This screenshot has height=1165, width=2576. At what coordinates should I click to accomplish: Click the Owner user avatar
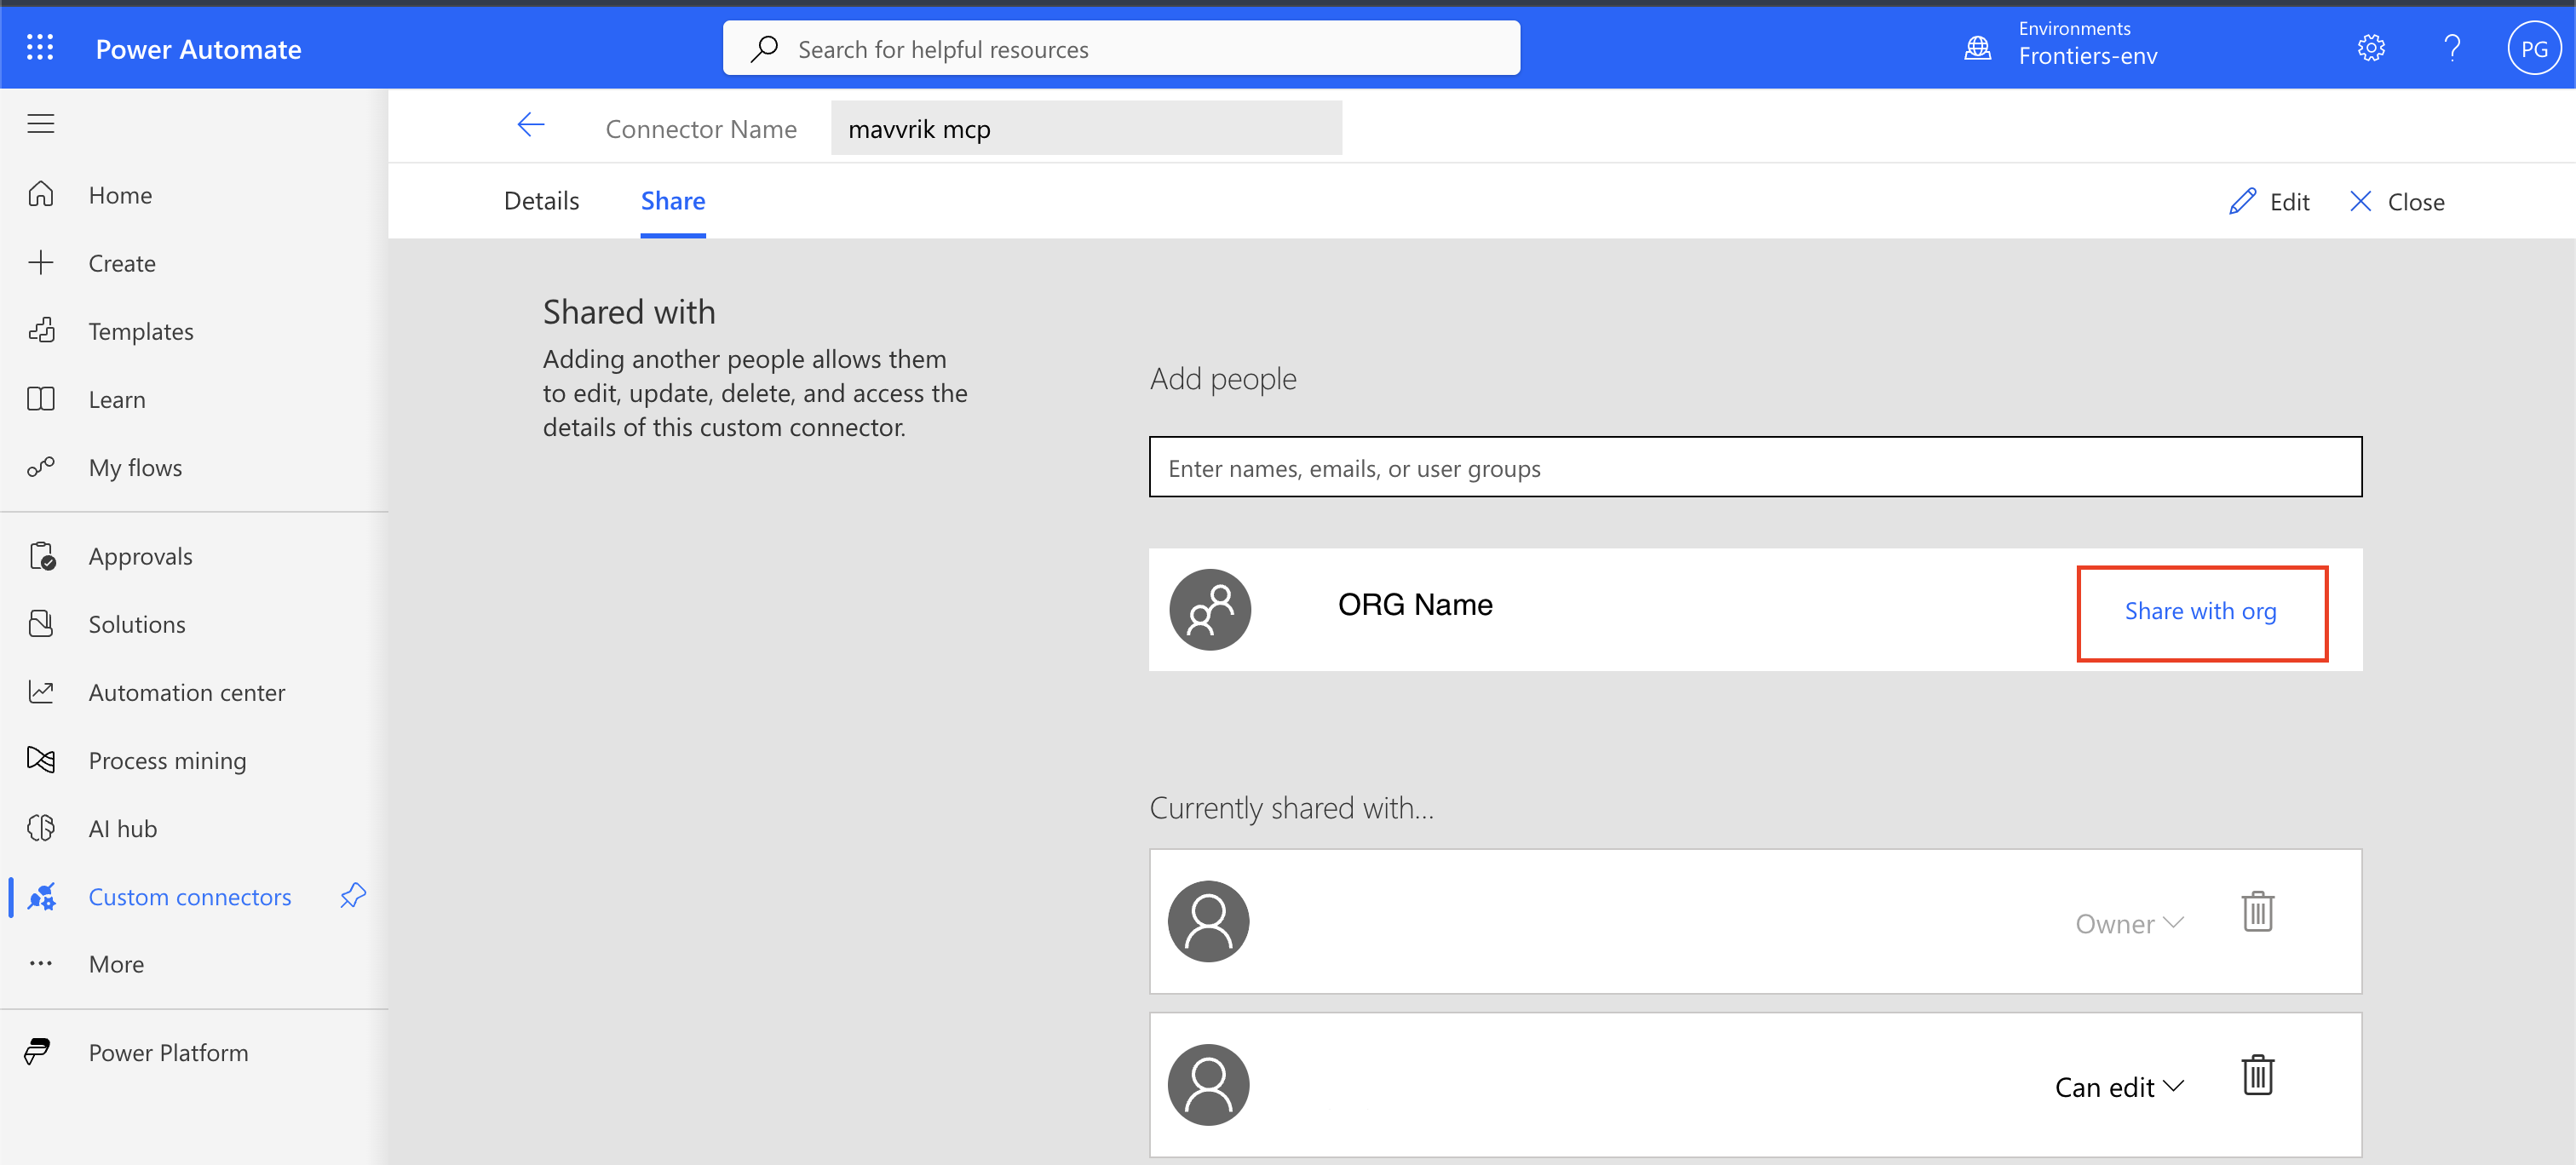1208,921
